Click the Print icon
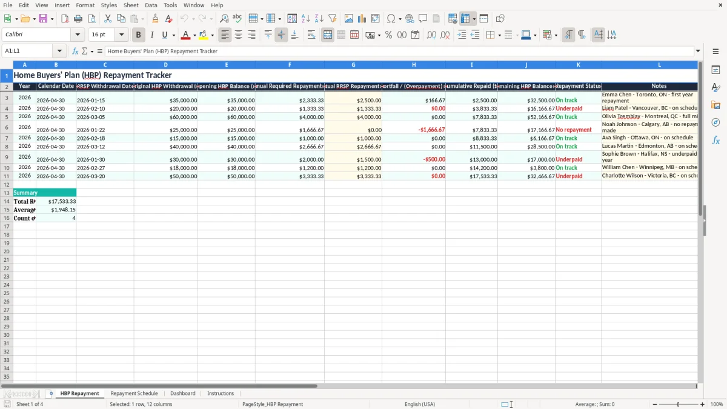The image size is (727, 409). click(78, 19)
